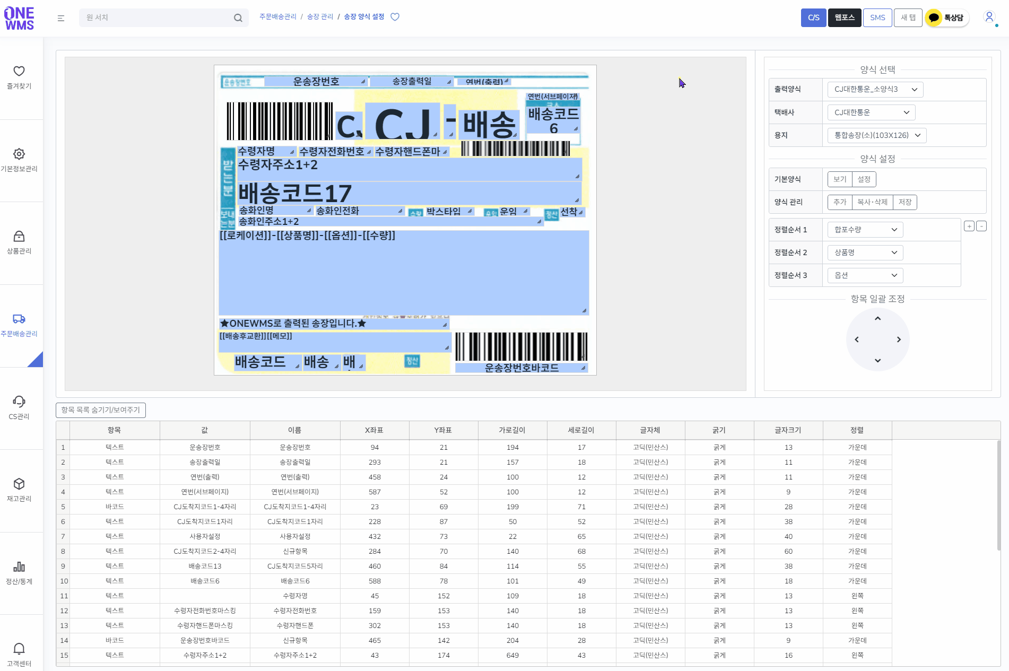Toggle 항목 목록 숨기기/보여주기 button
Screen dimensions: 1009x671
click(x=101, y=410)
